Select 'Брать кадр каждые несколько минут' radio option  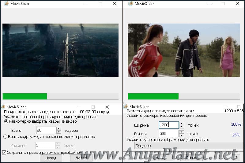click(x=5, y=137)
